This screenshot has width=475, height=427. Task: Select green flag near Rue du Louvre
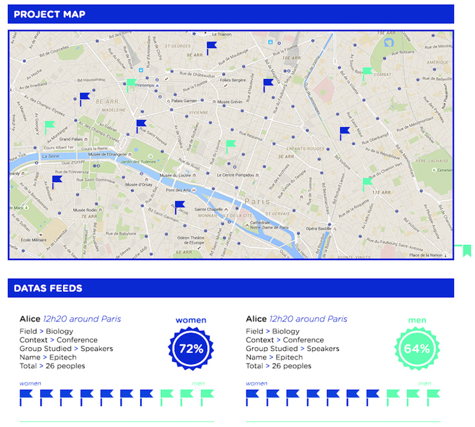tap(231, 146)
